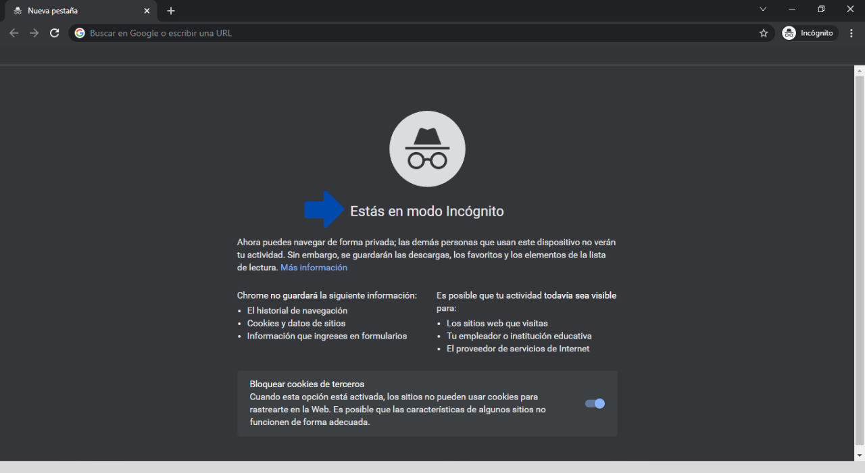Image resolution: width=865 pixels, height=473 pixels.
Task: Click the scrollbar down arrow
Action: coord(860,456)
